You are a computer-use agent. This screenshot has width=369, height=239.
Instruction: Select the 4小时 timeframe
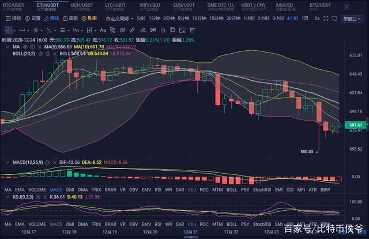point(292,18)
